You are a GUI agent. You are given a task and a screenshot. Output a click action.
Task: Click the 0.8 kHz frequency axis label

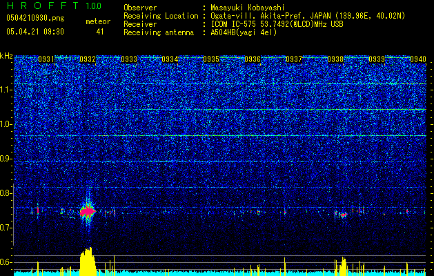tap(6, 193)
